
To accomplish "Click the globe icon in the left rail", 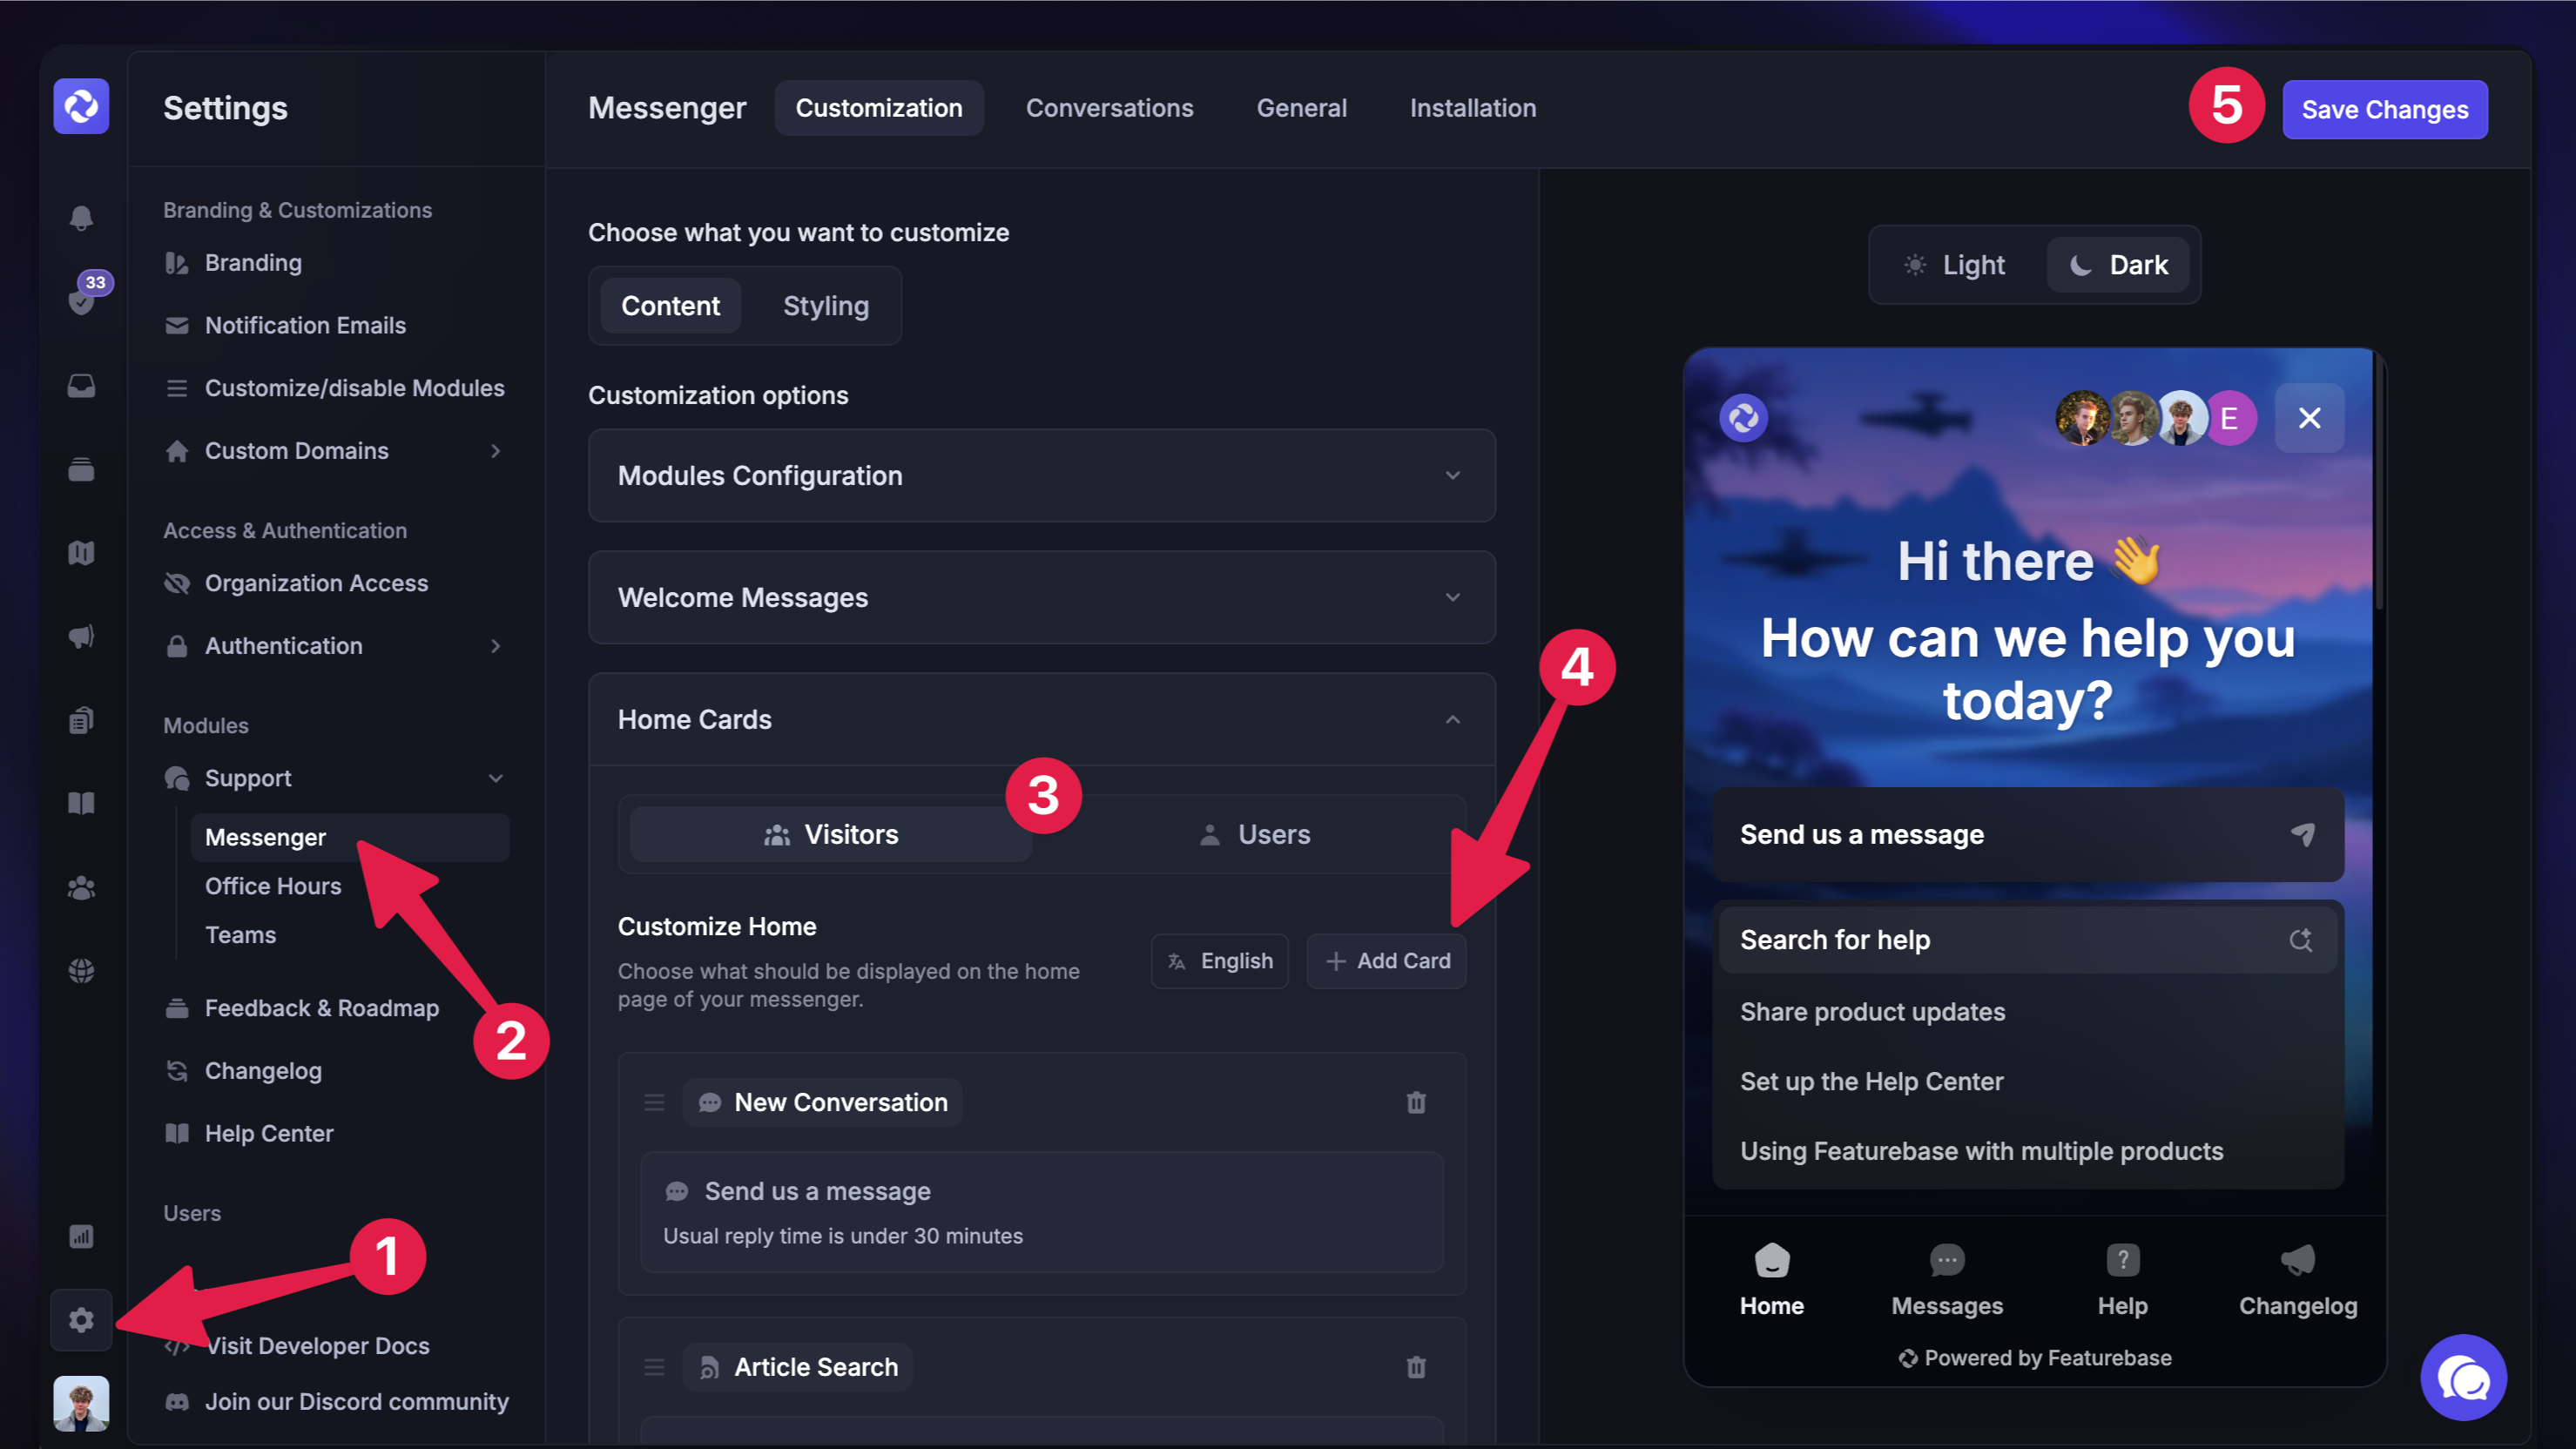I will pyautogui.click(x=81, y=971).
